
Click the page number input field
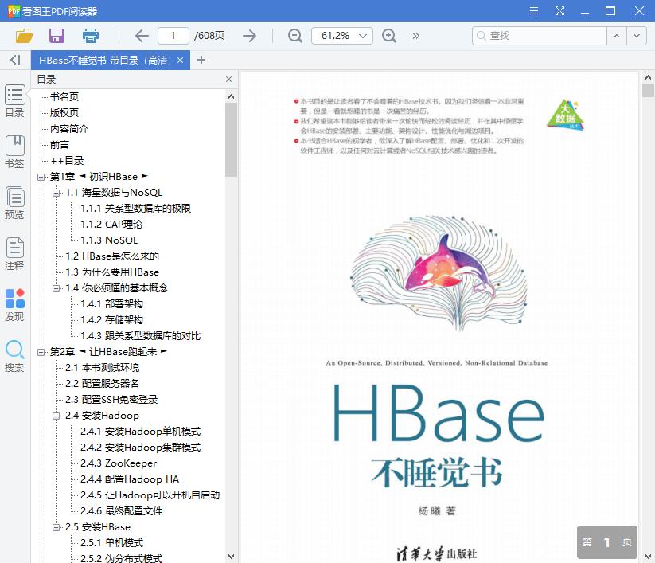point(173,36)
